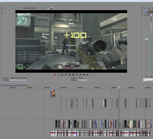Open Audio Properties icon in Master Bus

pyautogui.click(x=145, y=8)
